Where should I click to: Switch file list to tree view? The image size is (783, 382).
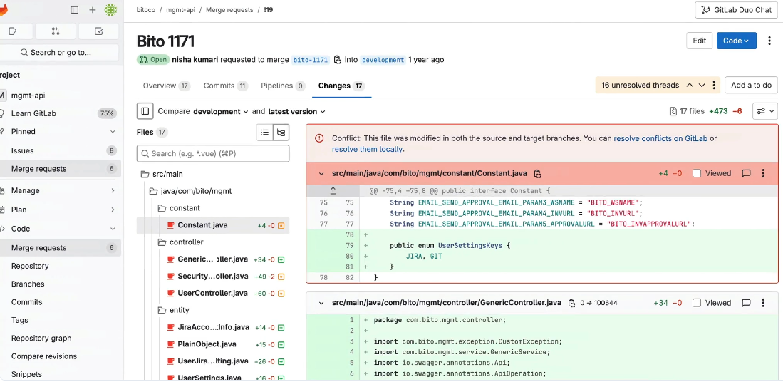281,133
